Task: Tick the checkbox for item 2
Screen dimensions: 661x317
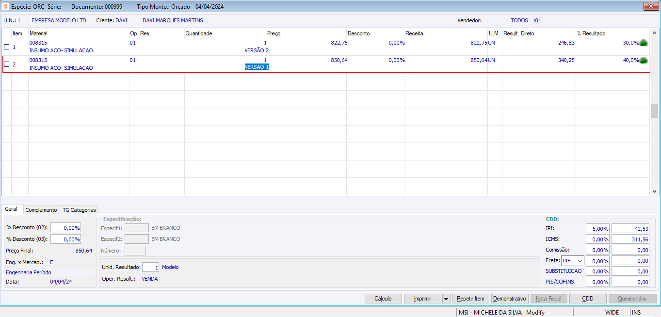Action: [7, 64]
